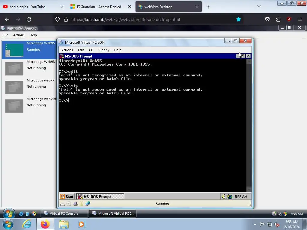Expand the list all tabs chevron
This screenshot has height=230, width=307.
(x=259, y=7)
